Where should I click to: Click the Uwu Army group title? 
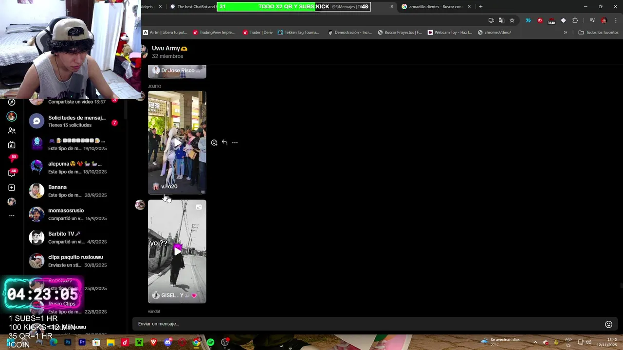pyautogui.click(x=169, y=48)
